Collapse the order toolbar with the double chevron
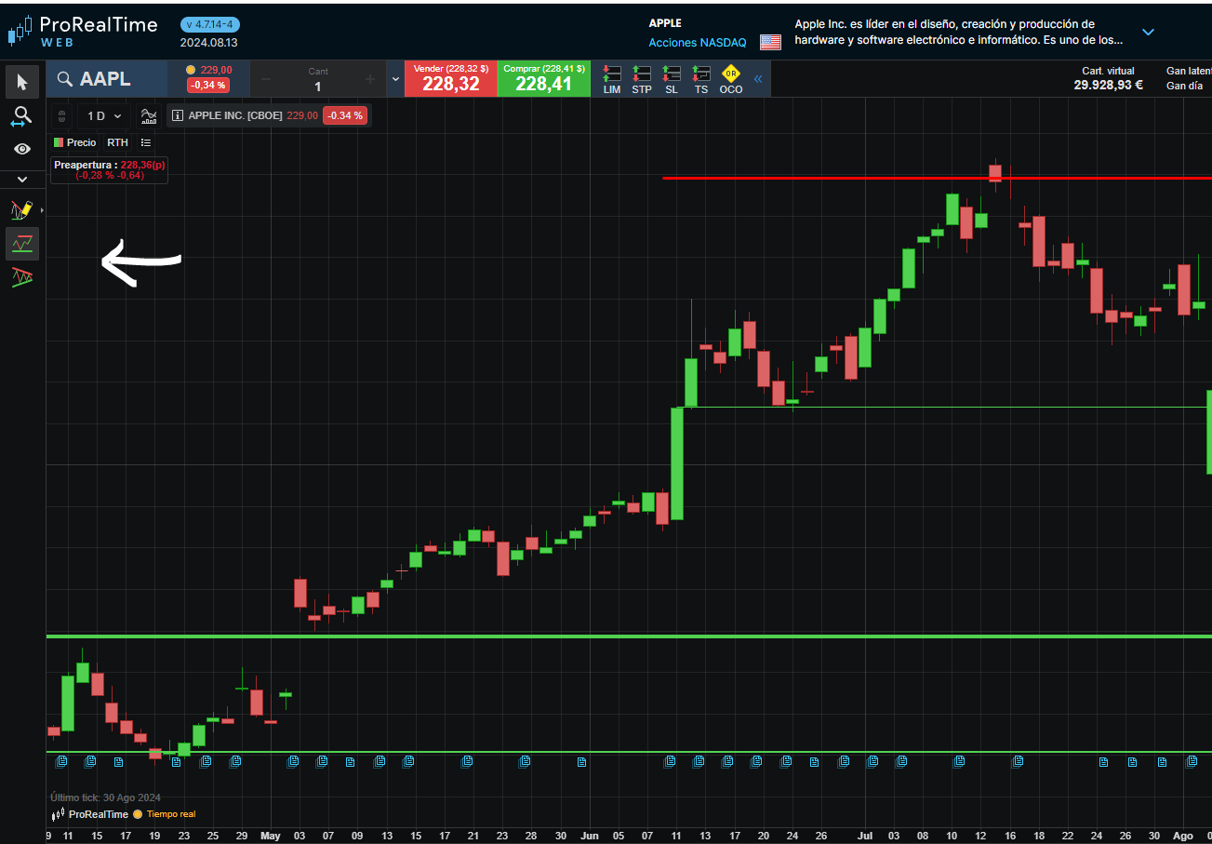This screenshot has width=1212, height=844. (x=757, y=79)
